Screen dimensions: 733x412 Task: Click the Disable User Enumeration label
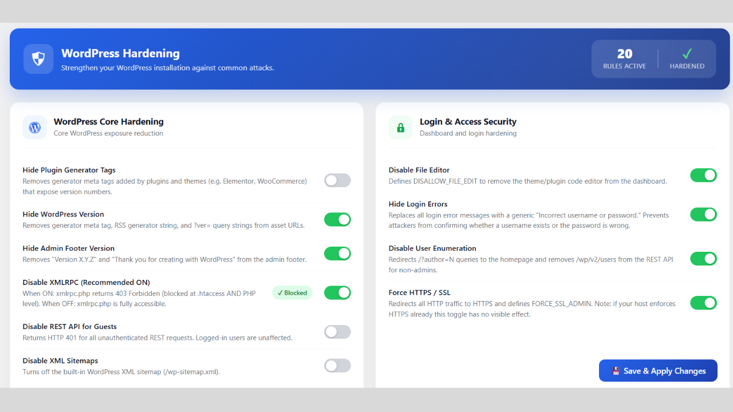pos(432,248)
